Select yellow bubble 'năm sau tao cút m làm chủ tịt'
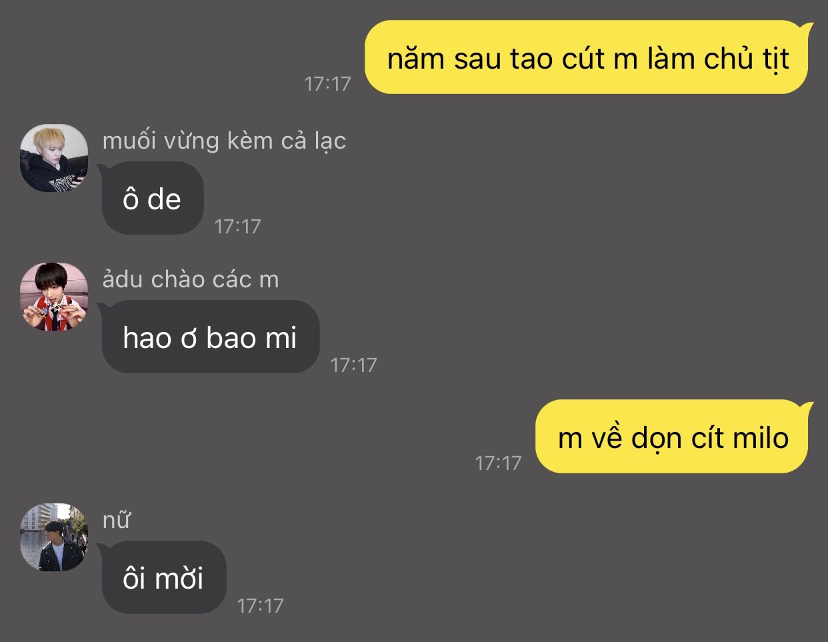828x642 pixels. click(x=587, y=57)
